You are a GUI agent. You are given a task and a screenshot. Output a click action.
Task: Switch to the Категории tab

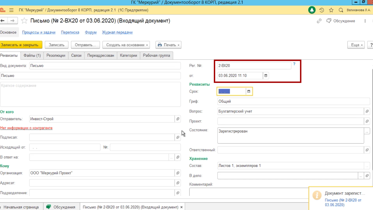pos(128,55)
